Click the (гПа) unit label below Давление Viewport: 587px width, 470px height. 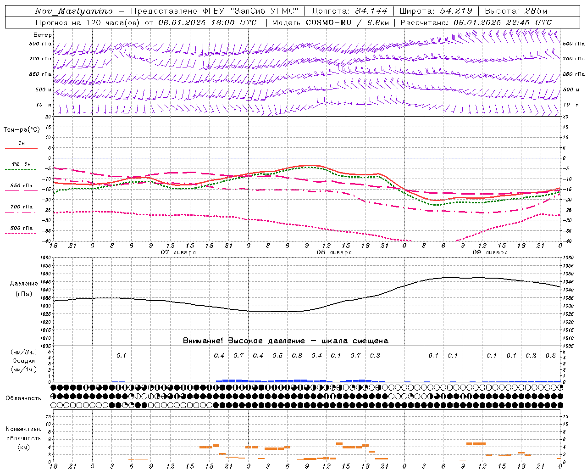coord(24,294)
